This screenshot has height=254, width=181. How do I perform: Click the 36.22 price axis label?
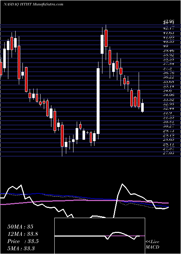pos(168,77)
